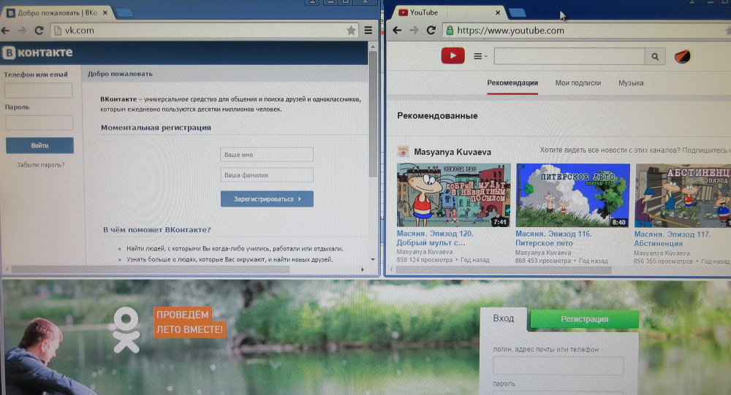Click the green Регистрация button

[x=585, y=319]
